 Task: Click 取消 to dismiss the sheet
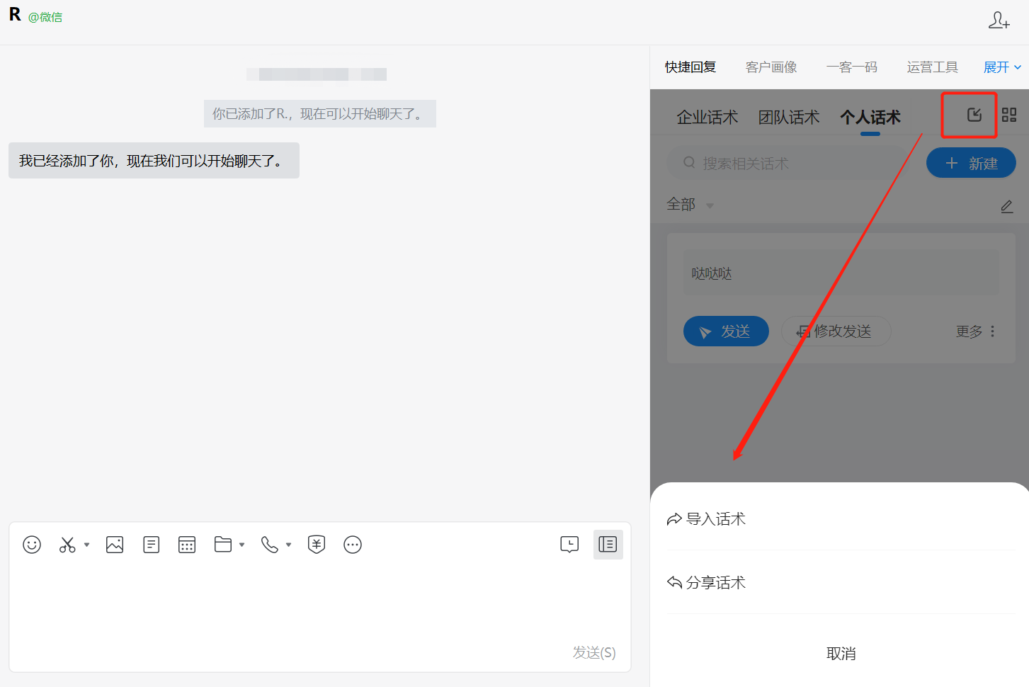(x=841, y=654)
